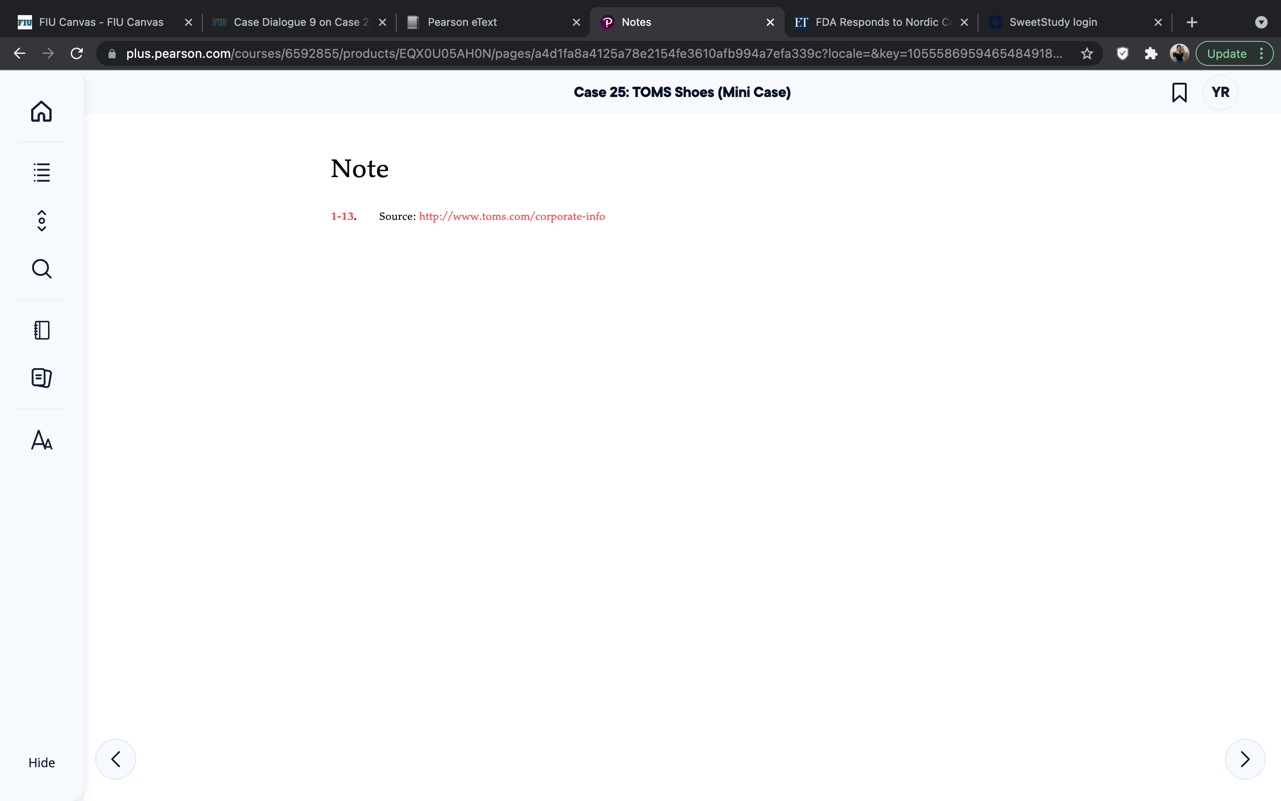Close the Pearson eText tab
This screenshot has width=1281, height=801.
click(576, 22)
